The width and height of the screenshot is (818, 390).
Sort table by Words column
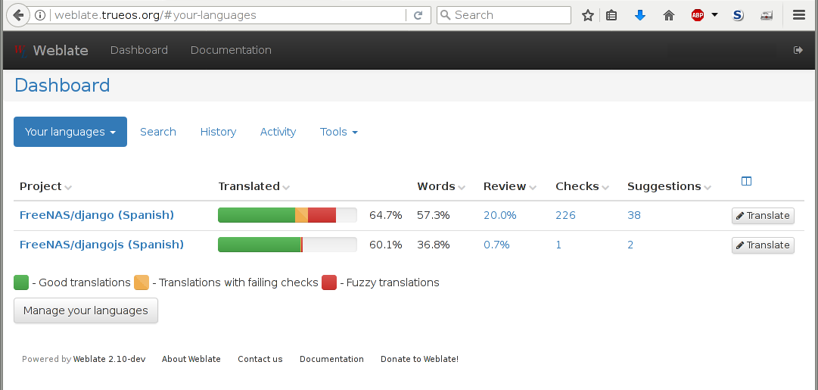(441, 186)
